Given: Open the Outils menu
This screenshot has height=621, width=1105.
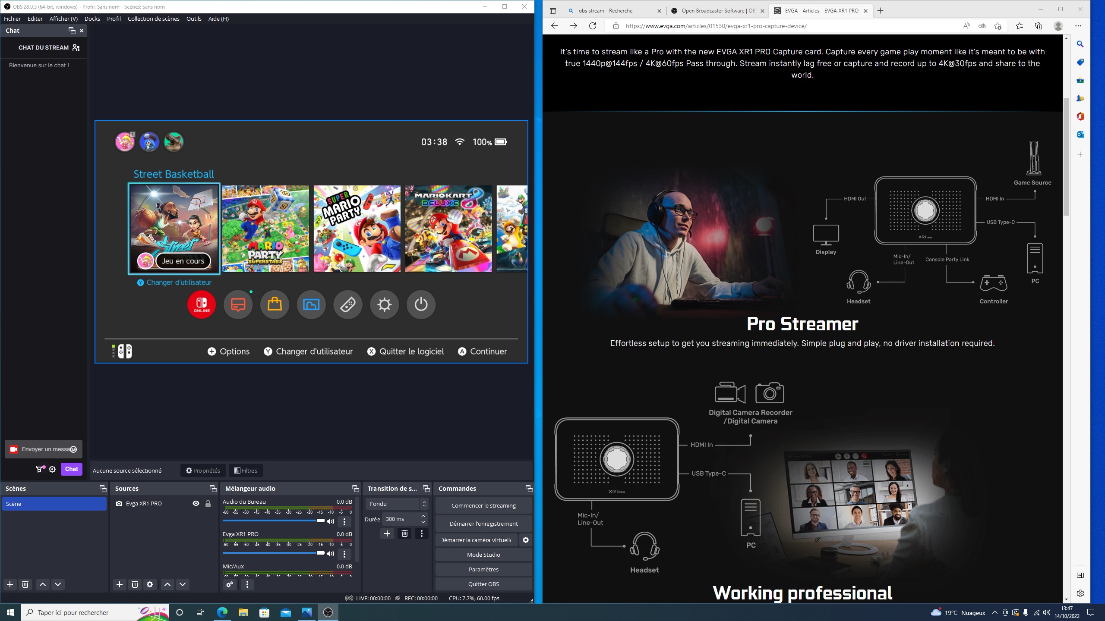Looking at the screenshot, I should click(194, 19).
